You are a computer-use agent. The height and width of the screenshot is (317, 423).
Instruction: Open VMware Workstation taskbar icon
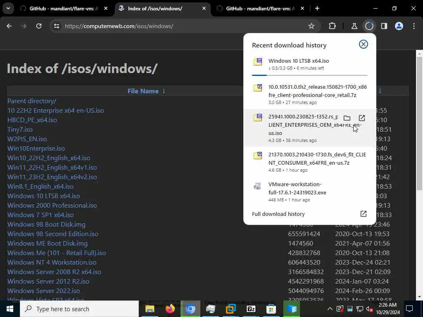[231, 309]
